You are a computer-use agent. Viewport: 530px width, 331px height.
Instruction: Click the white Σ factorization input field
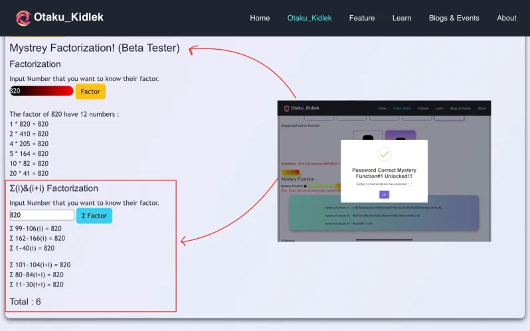tap(41, 216)
